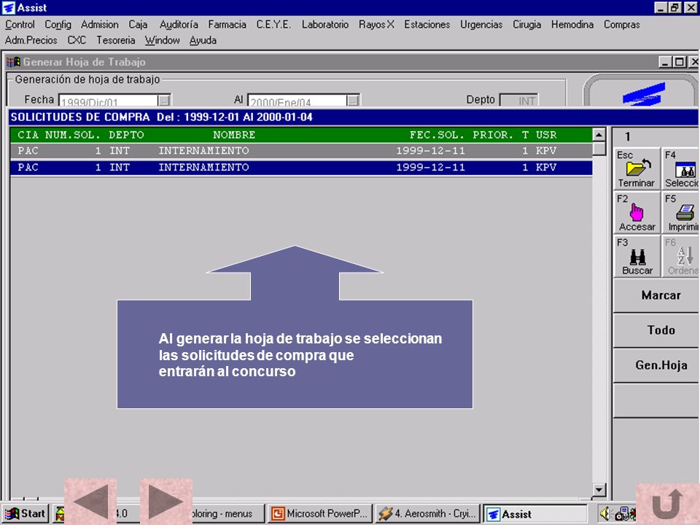
Task: Open the Auditoría menu
Action: click(x=179, y=25)
